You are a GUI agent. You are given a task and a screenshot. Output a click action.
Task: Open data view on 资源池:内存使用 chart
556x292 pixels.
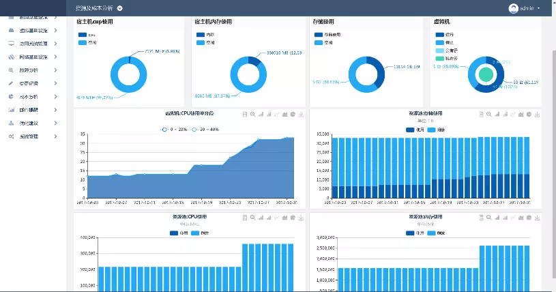(x=481, y=218)
